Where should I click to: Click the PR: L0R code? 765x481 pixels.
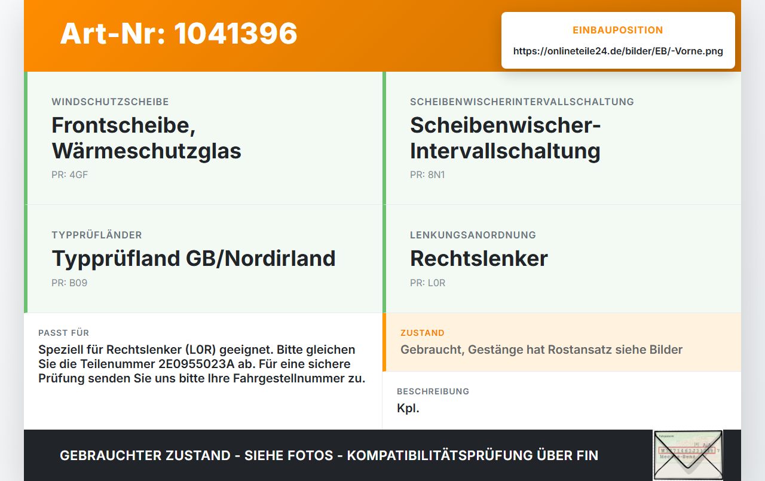pos(428,283)
